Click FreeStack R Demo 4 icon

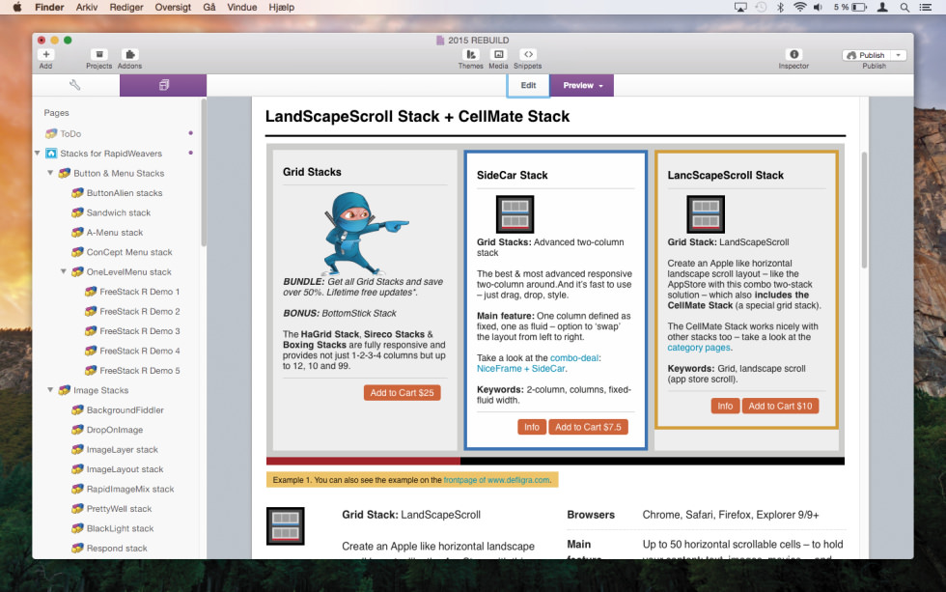point(91,351)
